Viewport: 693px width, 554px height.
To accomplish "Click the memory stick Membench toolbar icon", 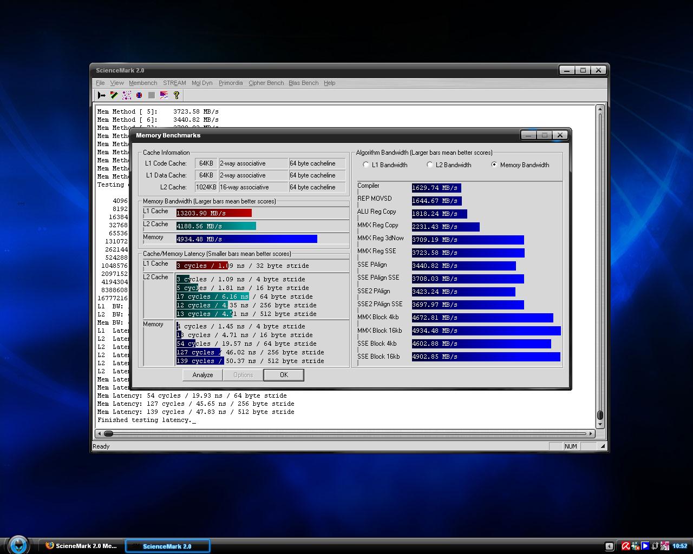I will (x=114, y=95).
